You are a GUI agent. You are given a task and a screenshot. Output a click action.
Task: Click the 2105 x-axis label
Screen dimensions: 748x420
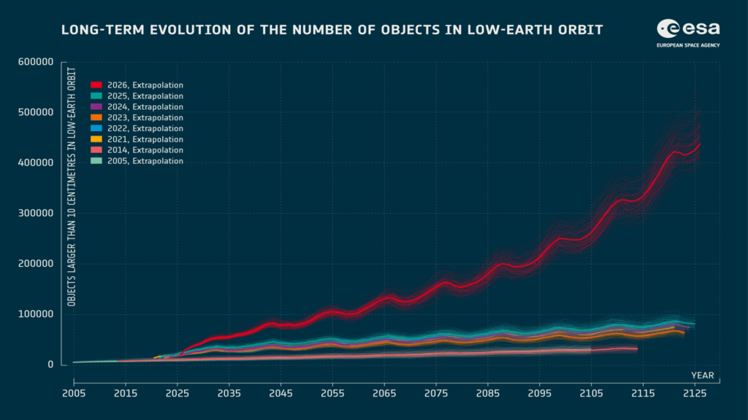tap(592, 394)
